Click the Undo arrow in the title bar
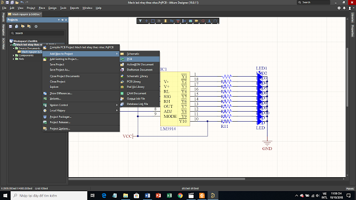The image size is (356, 200). click(x=22, y=2)
